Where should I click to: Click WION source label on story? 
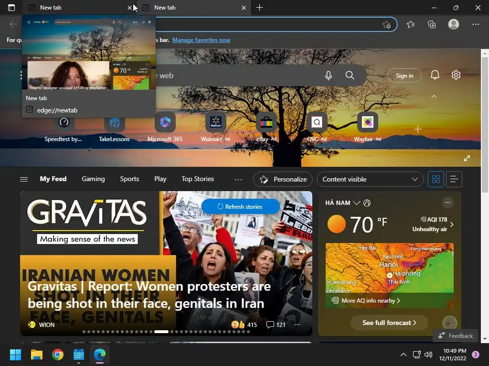click(x=47, y=325)
